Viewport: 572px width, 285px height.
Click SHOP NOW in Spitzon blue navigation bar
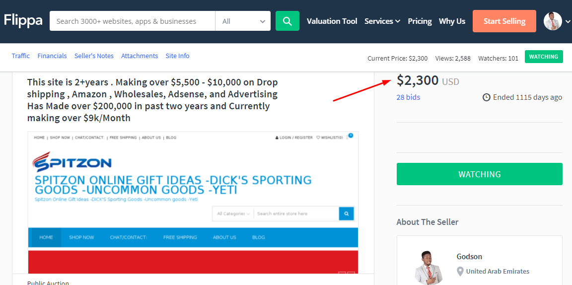pyautogui.click(x=81, y=237)
